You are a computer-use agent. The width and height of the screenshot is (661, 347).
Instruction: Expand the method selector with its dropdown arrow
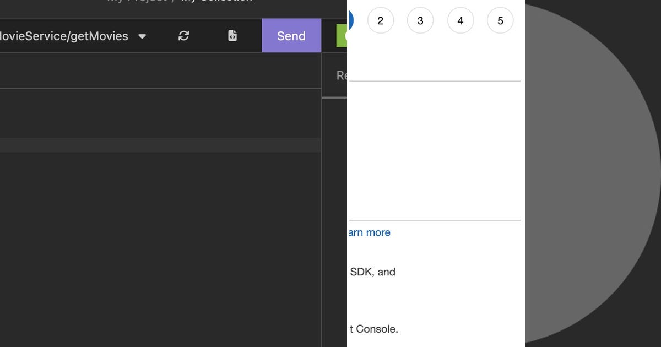[x=142, y=36]
